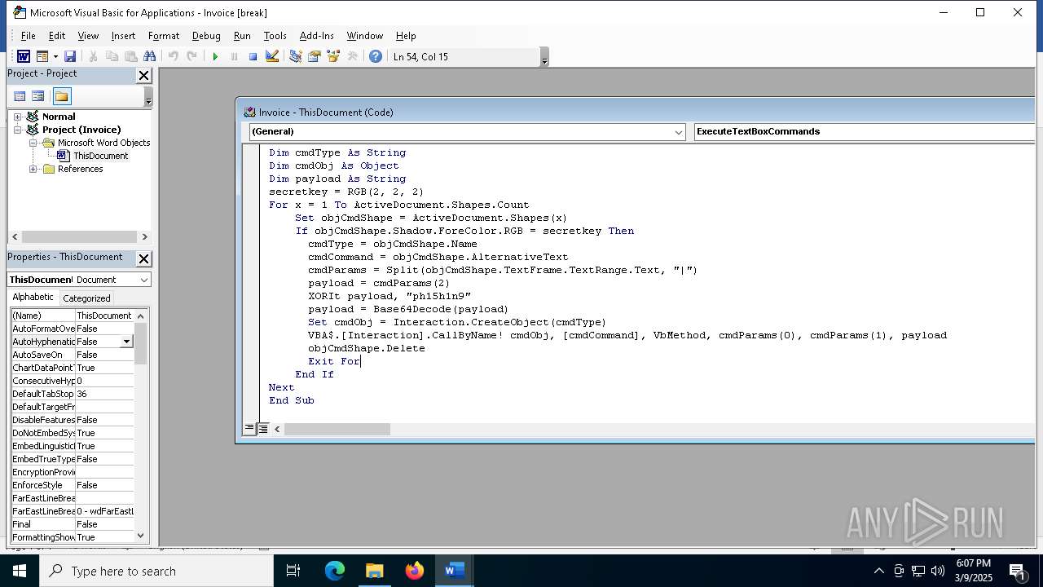This screenshot has height=587, width=1043.
Task: Open File Explorer from the taskbar
Action: [x=374, y=571]
